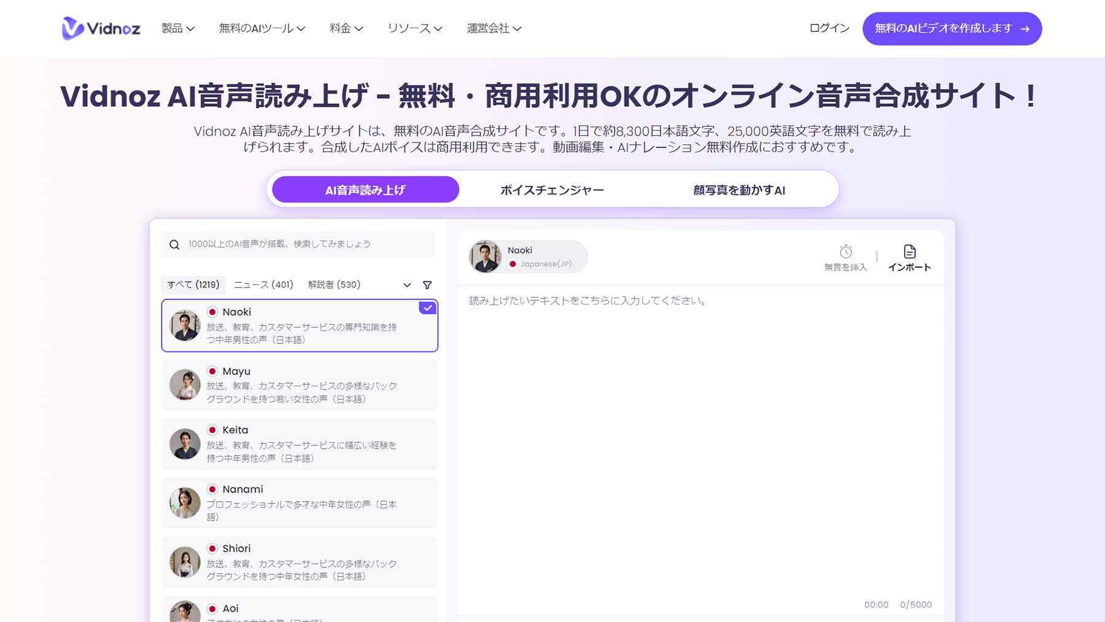The width and height of the screenshot is (1105, 622).
Task: Expand the 無料のAIツール menu
Action: 262,28
